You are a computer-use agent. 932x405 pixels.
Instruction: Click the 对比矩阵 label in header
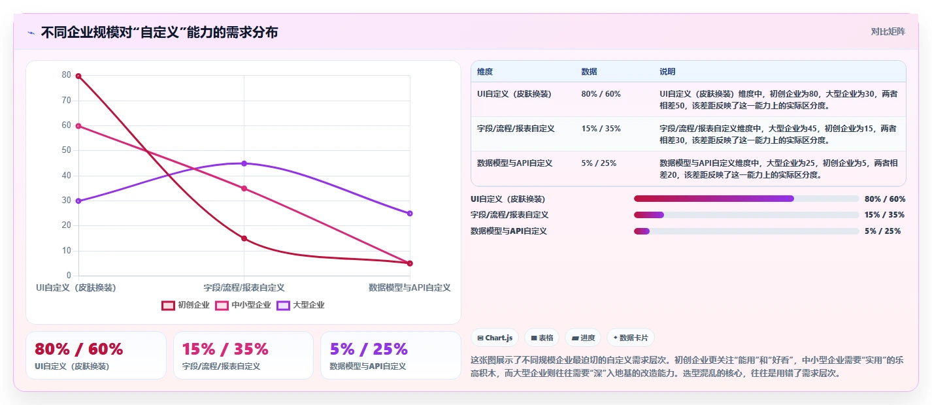click(888, 31)
